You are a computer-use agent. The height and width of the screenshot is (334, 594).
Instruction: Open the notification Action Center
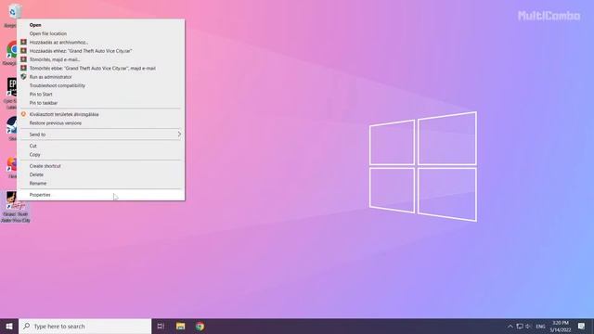581,326
